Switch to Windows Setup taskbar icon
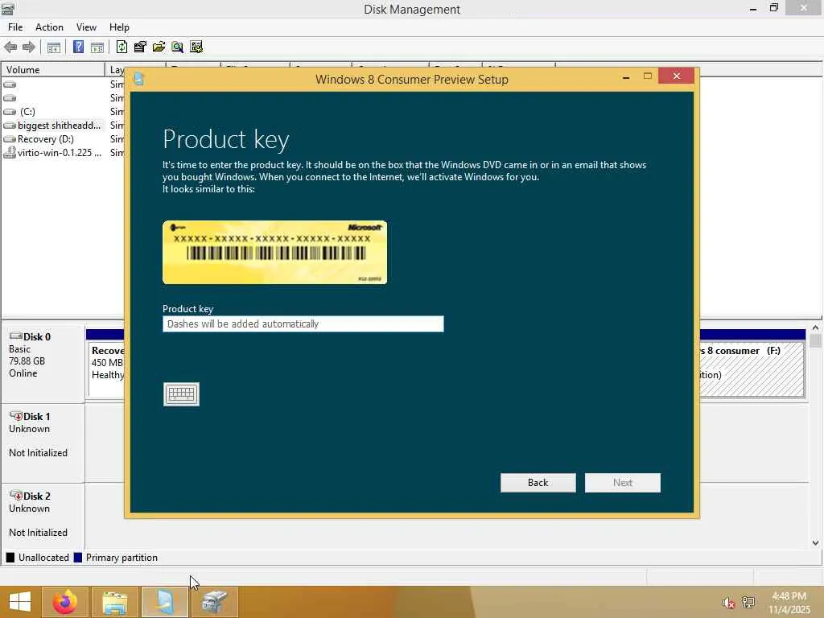 tap(164, 602)
